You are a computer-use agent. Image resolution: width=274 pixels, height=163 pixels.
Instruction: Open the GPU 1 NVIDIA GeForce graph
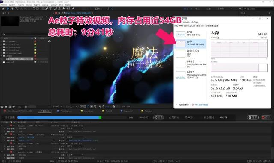click(191, 75)
